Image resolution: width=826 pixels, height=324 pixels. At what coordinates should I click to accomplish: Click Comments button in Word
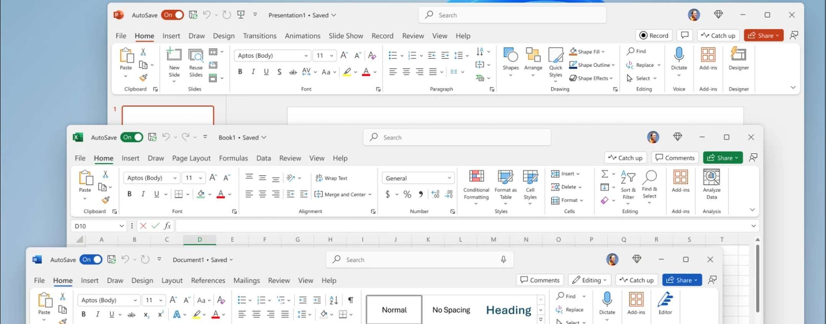coord(540,280)
